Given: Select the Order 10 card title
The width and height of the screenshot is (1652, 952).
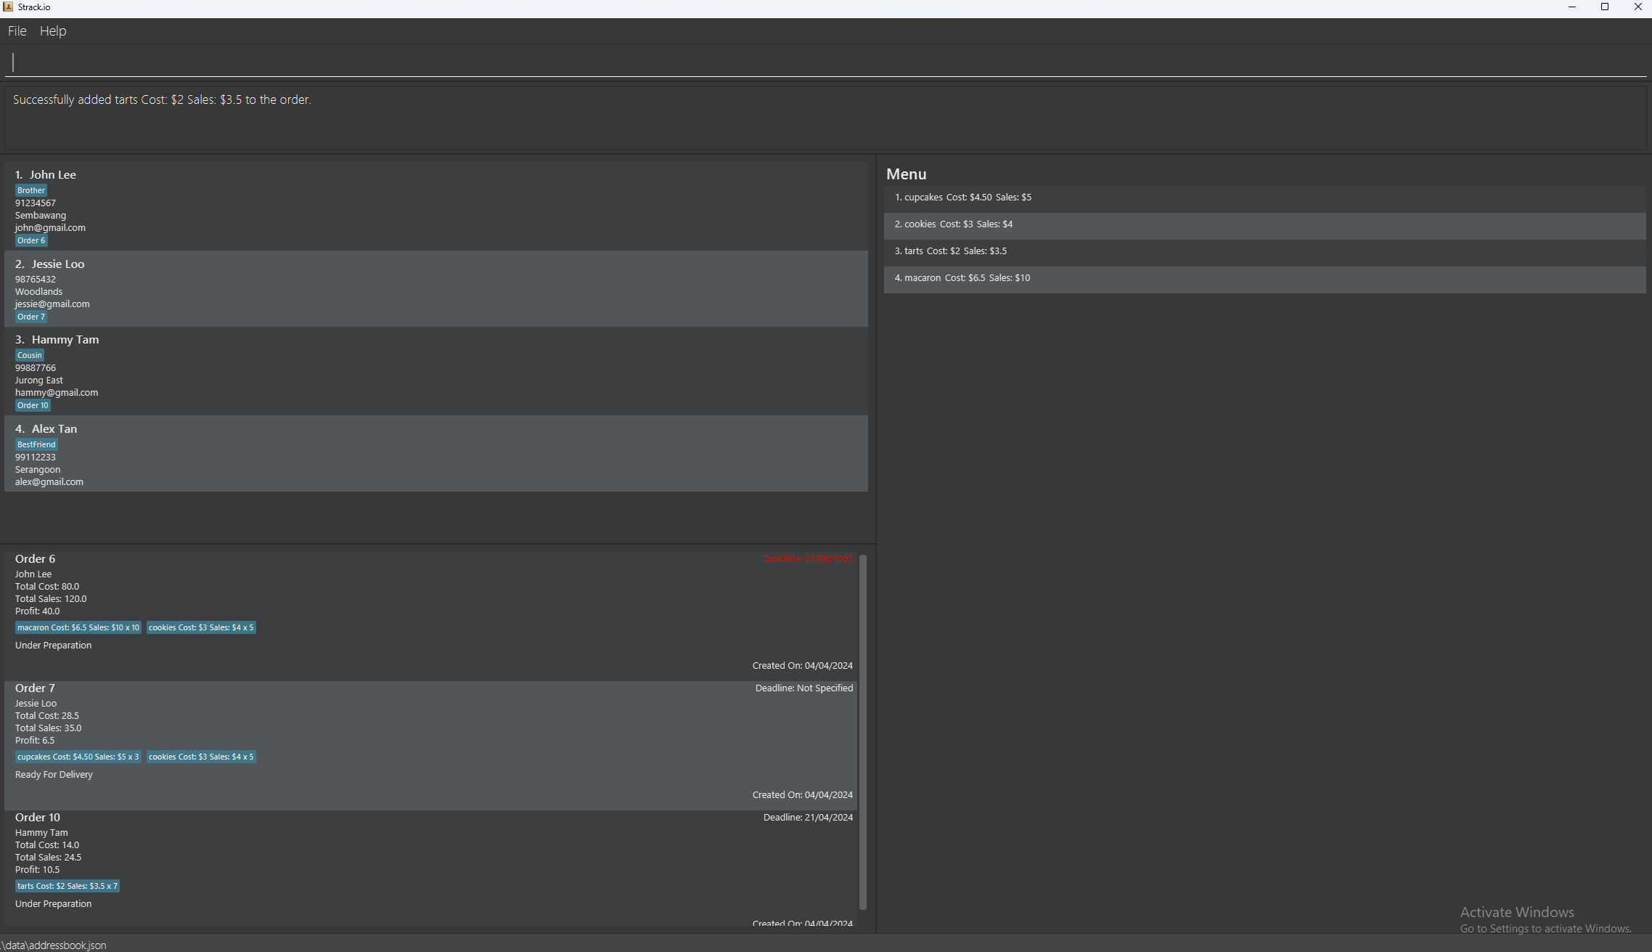Looking at the screenshot, I should (x=38, y=818).
